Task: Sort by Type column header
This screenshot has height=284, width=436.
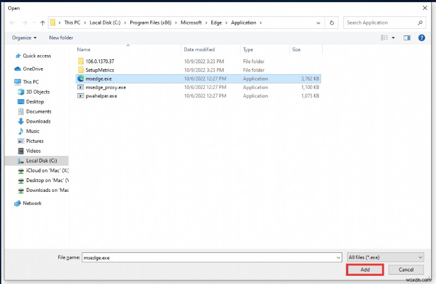Action: tap(248, 50)
